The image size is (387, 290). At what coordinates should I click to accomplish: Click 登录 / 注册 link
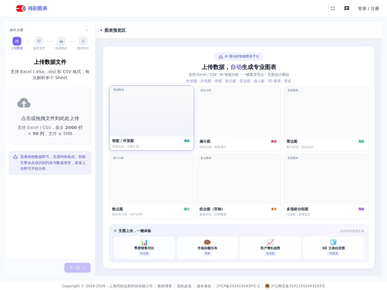point(368,8)
